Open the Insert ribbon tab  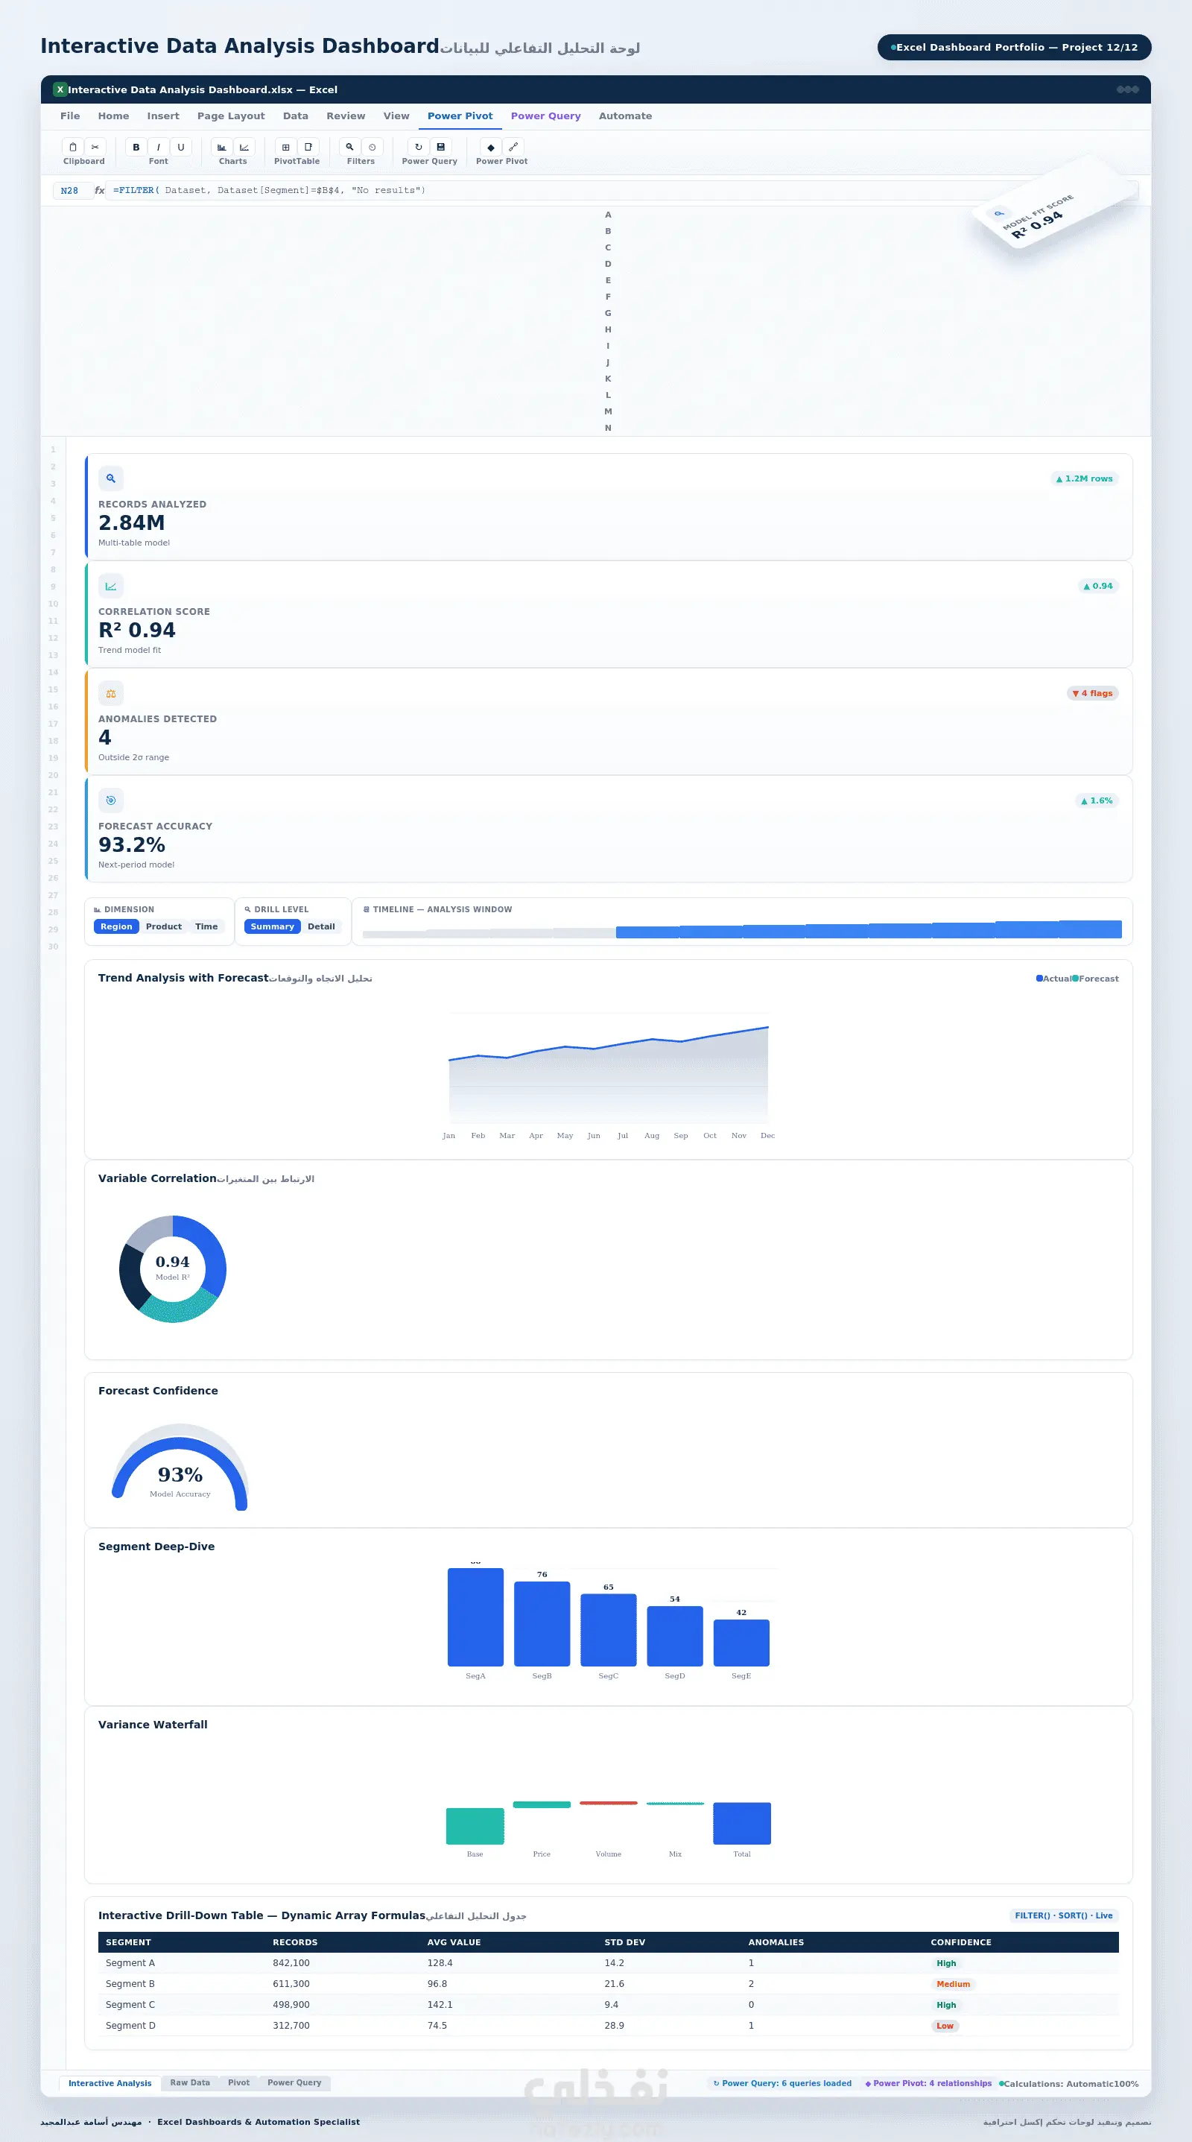coord(163,116)
